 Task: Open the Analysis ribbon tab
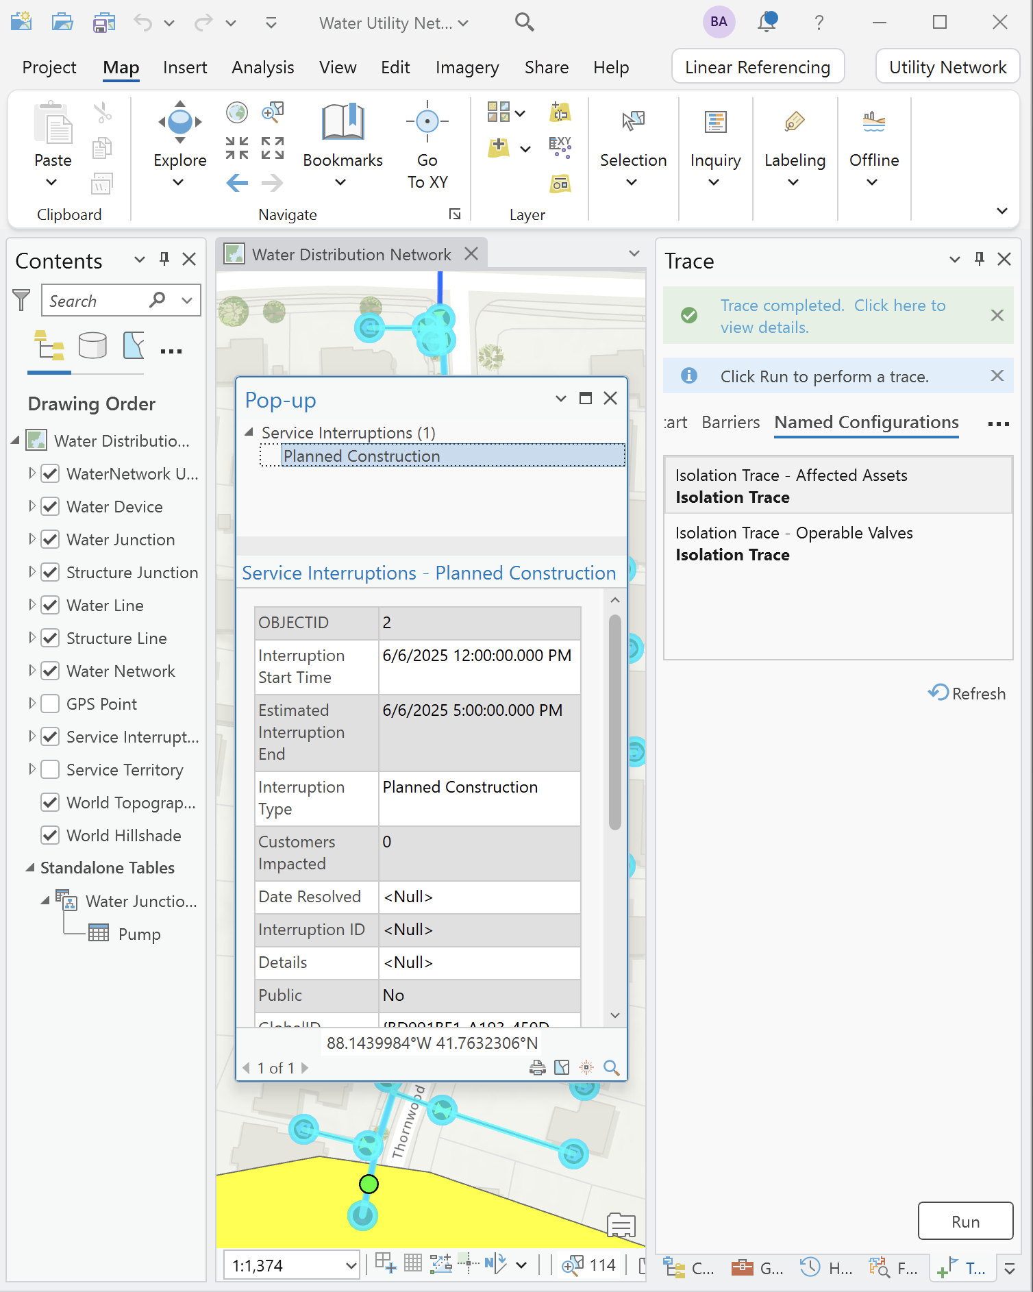[x=263, y=67]
